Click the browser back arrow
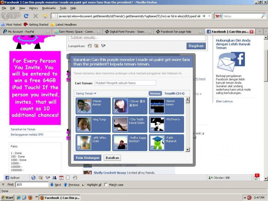 [x=6, y=16]
